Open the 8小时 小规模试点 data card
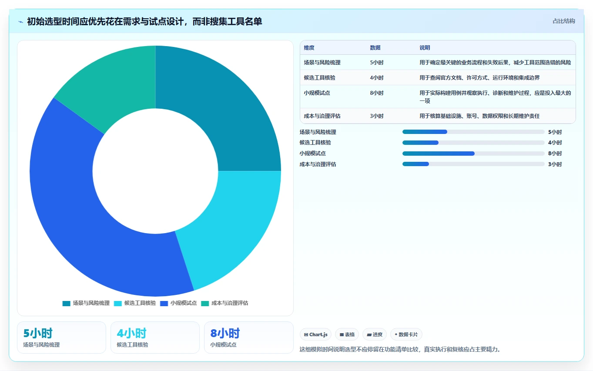The image size is (593, 371). click(x=248, y=338)
